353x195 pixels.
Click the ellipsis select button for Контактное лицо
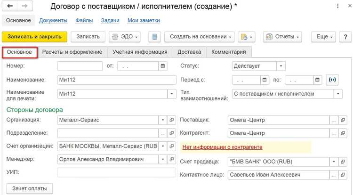pyautogui.click(x=334, y=175)
